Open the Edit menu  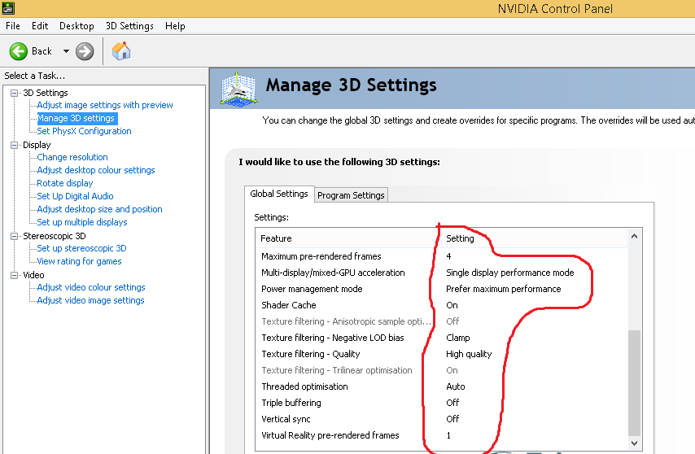(x=40, y=26)
